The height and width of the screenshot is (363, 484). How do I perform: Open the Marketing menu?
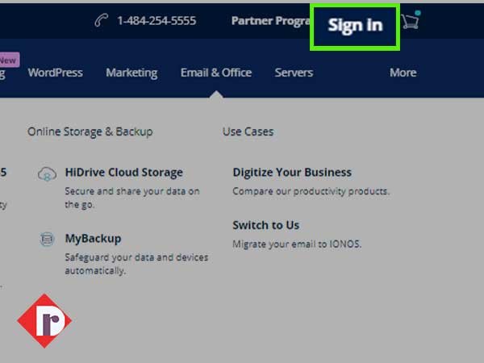pos(131,73)
